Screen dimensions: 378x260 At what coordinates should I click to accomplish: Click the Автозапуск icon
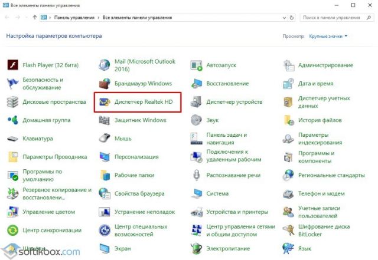pyautogui.click(x=196, y=65)
